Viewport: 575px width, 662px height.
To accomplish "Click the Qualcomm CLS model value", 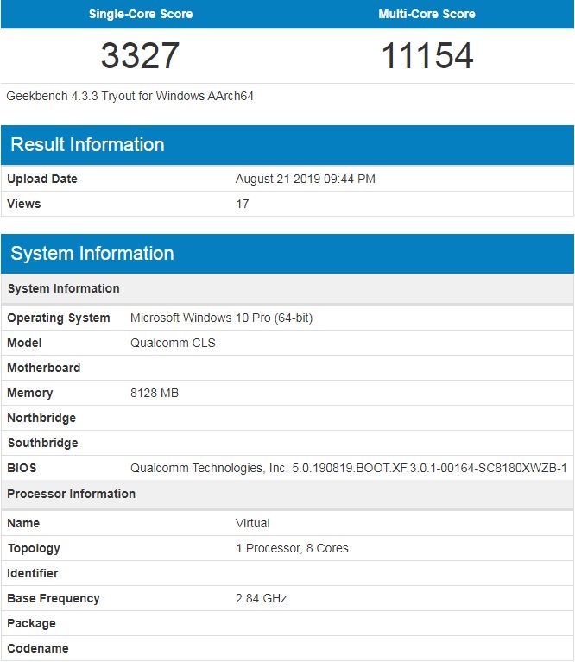I will [173, 343].
